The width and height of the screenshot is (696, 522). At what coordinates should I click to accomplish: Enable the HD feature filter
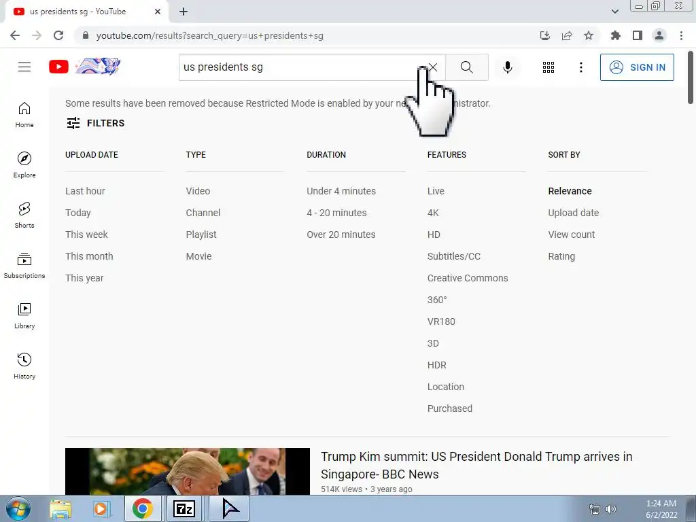click(434, 234)
